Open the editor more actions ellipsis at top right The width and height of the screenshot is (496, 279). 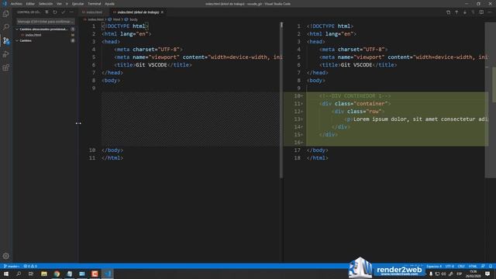click(490, 12)
